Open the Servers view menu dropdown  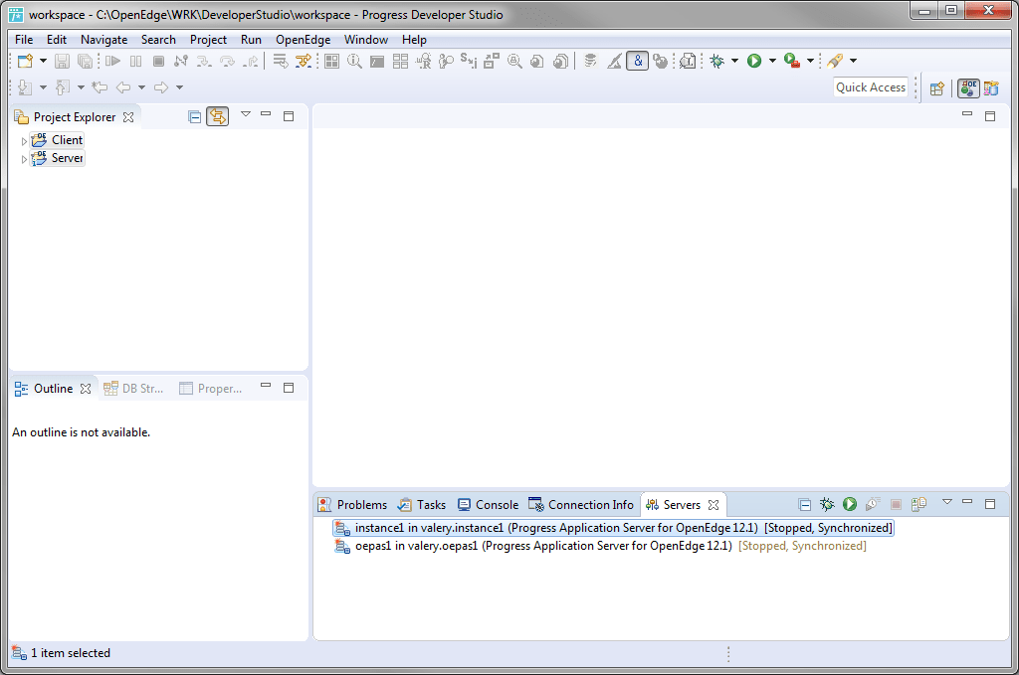[947, 502]
